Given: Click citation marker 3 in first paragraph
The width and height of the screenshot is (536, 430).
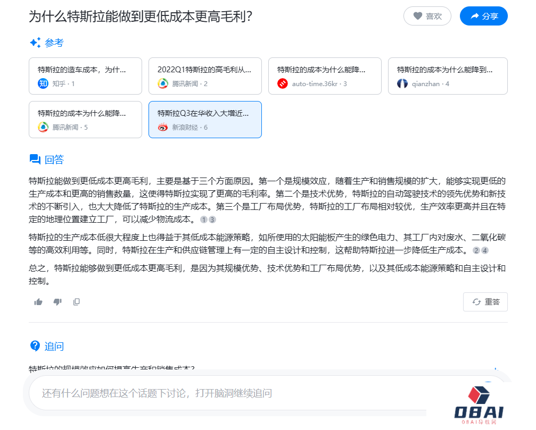Looking at the screenshot, I should point(212,220).
